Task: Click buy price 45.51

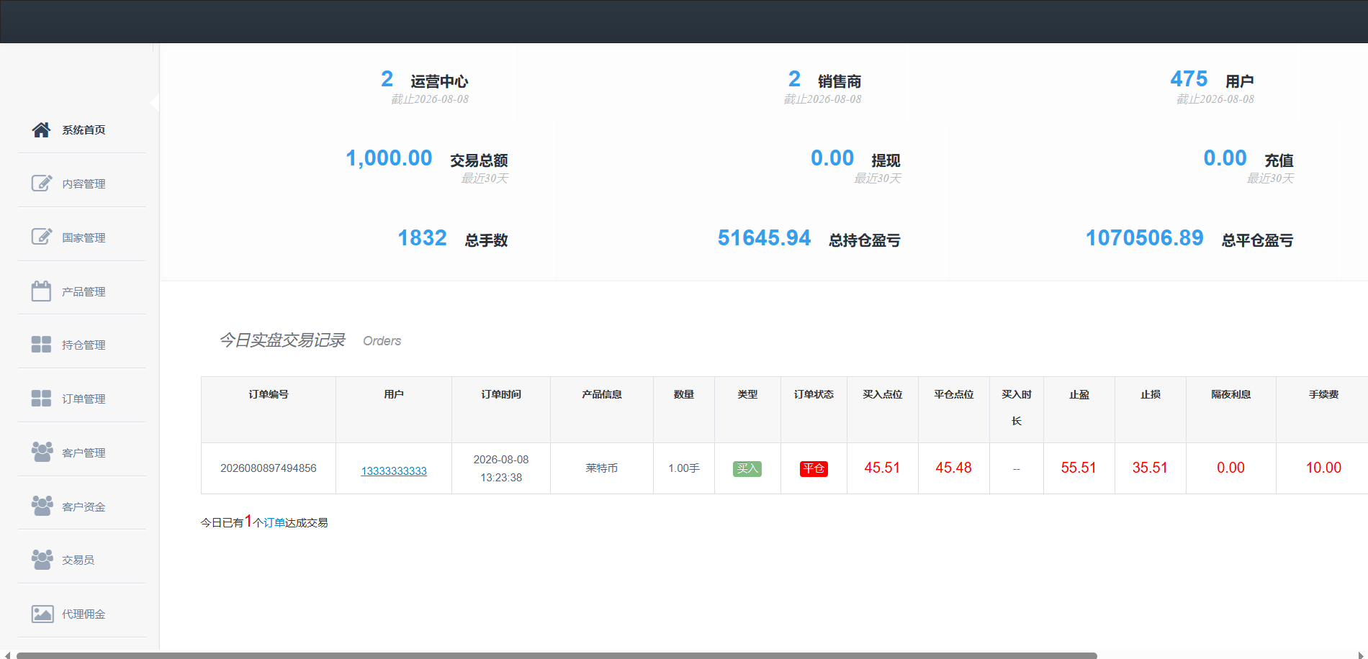Action: [x=882, y=468]
